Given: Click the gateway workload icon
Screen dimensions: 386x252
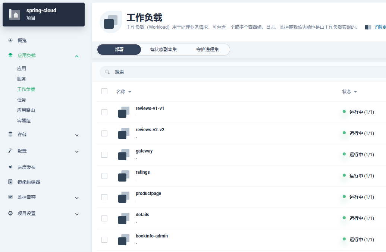Looking at the screenshot, I should pyautogui.click(x=124, y=155).
